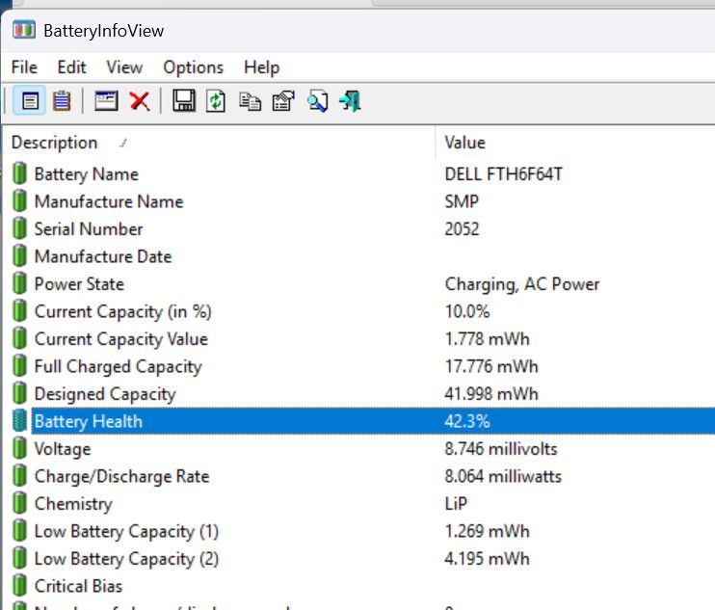The height and width of the screenshot is (610, 715).
Task: Open the File menu
Action: [x=24, y=67]
